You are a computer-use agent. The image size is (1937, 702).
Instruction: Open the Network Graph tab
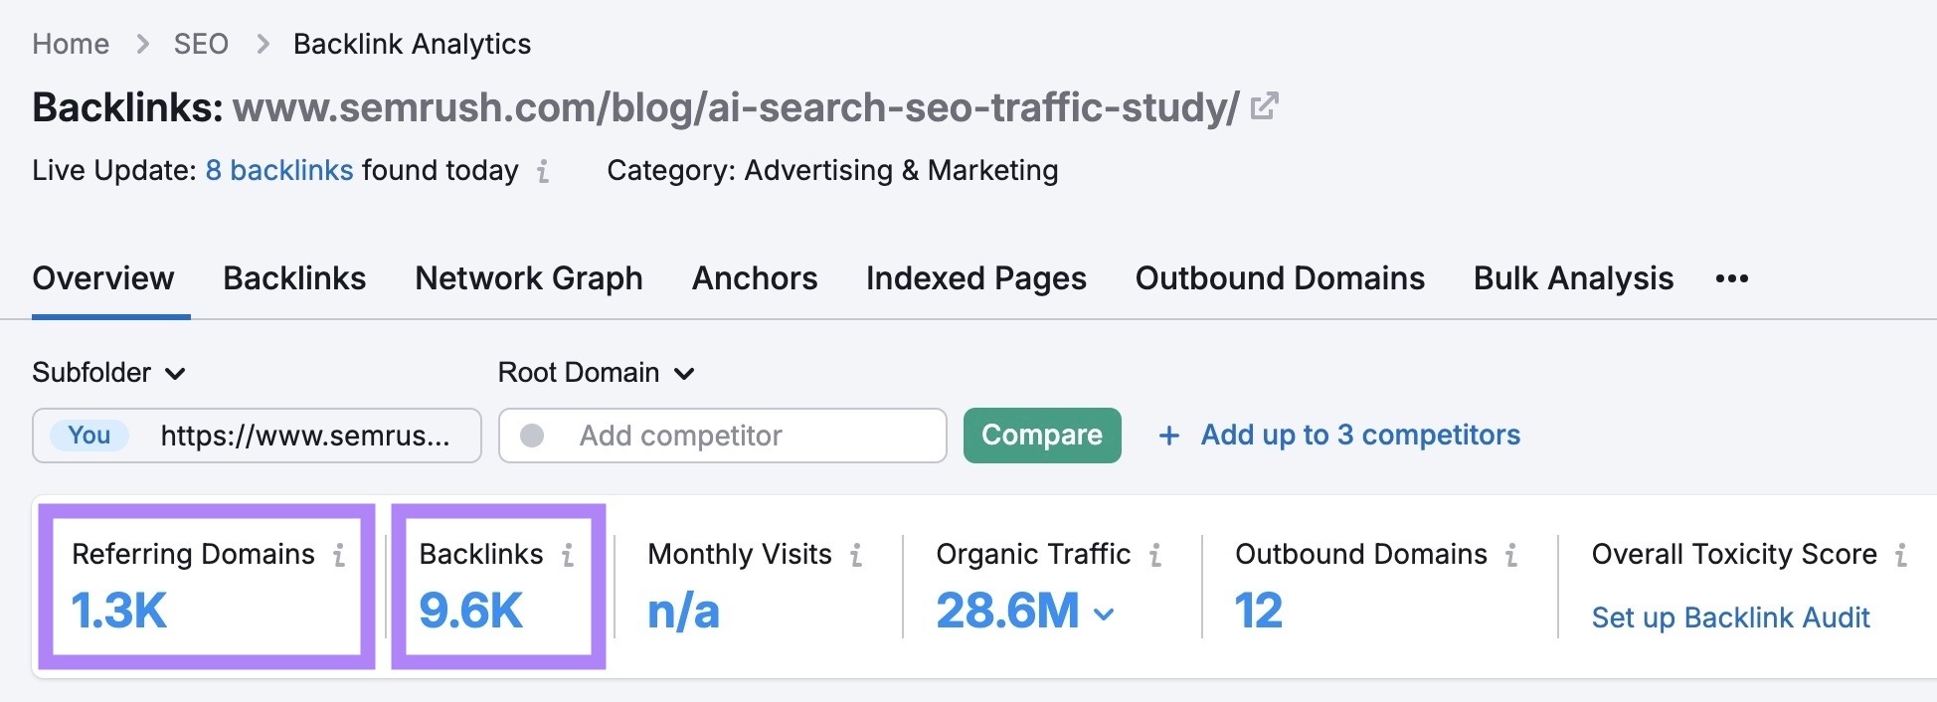click(528, 278)
